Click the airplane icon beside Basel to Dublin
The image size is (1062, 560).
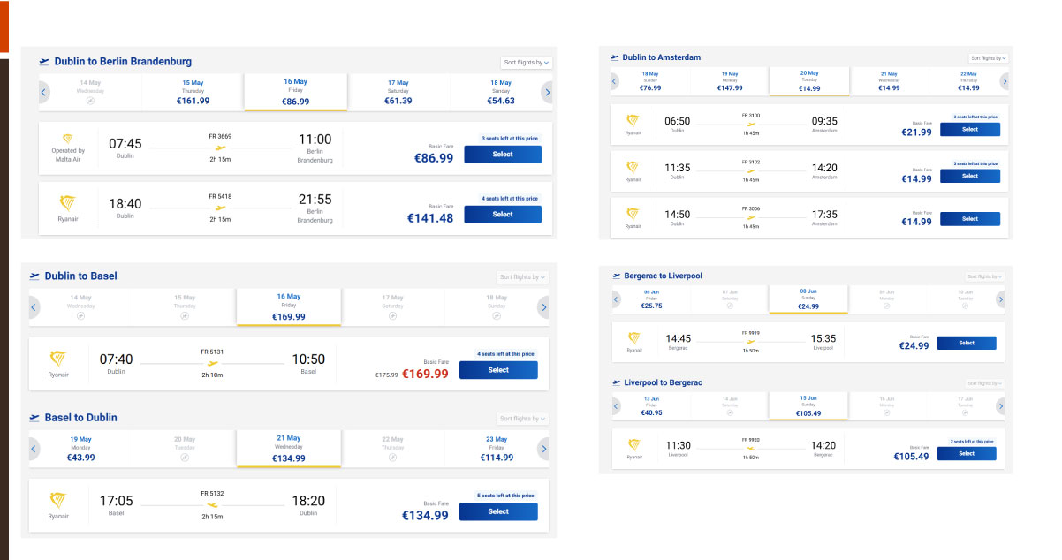(35, 417)
